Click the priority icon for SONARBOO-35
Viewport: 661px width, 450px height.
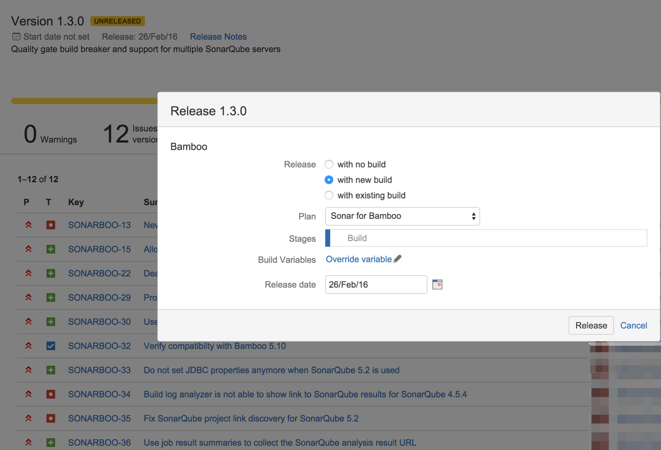tap(28, 418)
